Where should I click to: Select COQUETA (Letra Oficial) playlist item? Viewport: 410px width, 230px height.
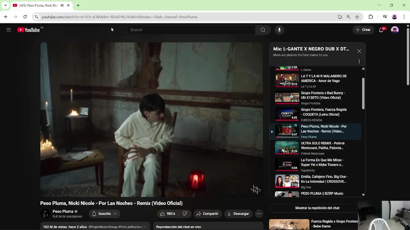pyautogui.click(x=316, y=114)
